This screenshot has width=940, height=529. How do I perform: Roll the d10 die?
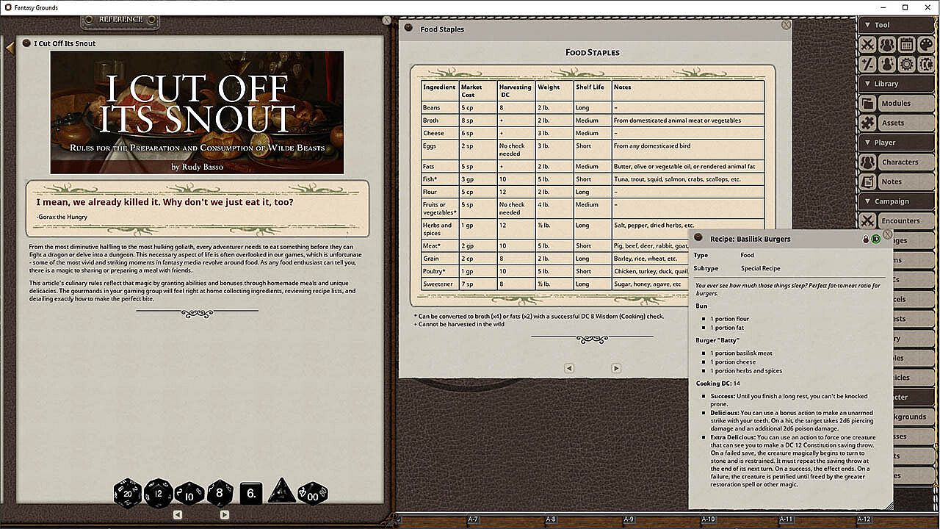pyautogui.click(x=189, y=494)
